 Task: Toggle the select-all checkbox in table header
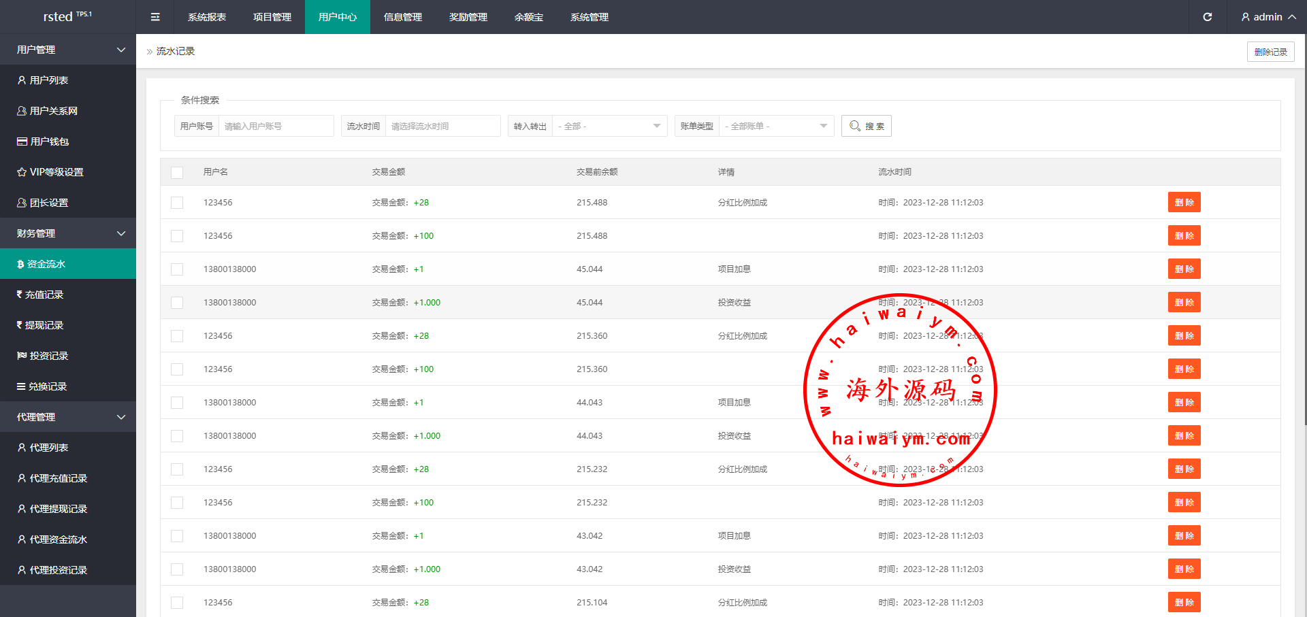click(x=177, y=172)
